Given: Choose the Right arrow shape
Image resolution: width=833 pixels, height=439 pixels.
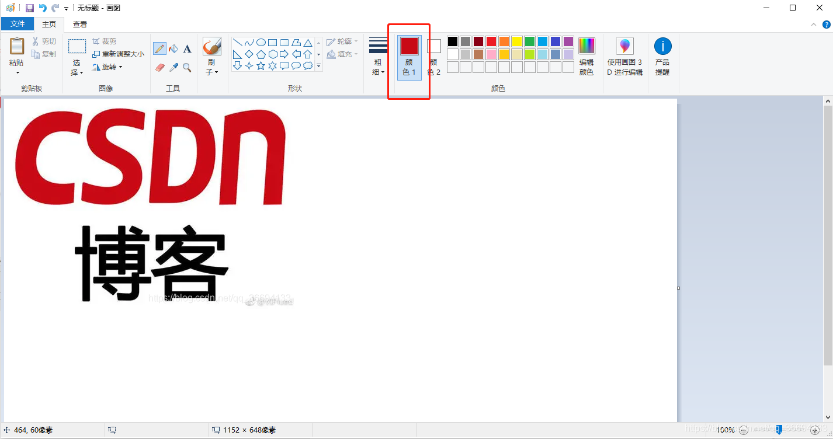Looking at the screenshot, I should coord(284,54).
